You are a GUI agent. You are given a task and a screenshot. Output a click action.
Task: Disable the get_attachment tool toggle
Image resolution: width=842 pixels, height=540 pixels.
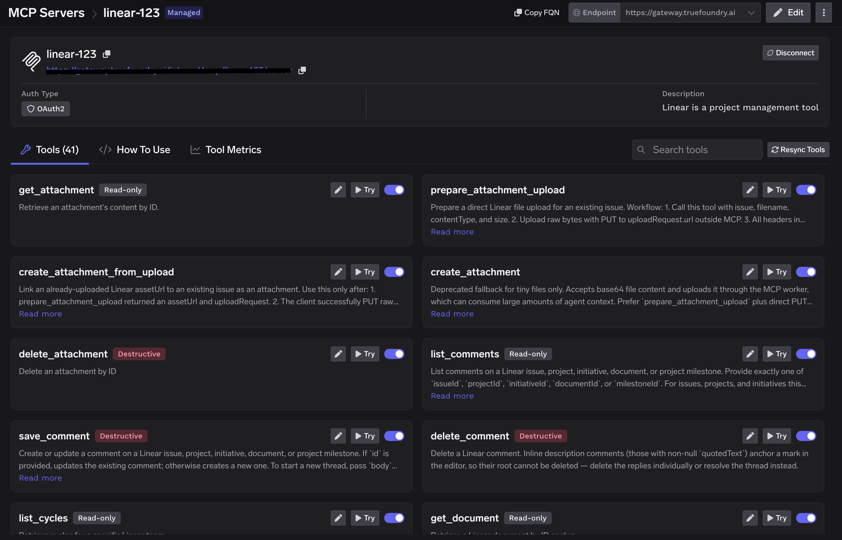pyautogui.click(x=394, y=190)
